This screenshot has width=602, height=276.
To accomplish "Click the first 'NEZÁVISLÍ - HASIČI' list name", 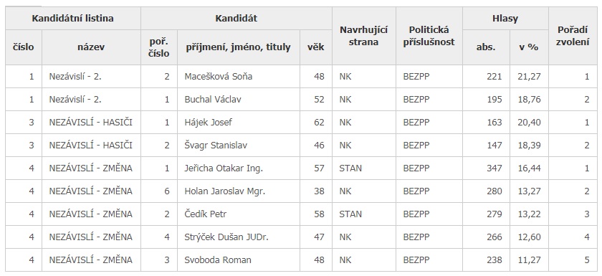I will point(90,123).
